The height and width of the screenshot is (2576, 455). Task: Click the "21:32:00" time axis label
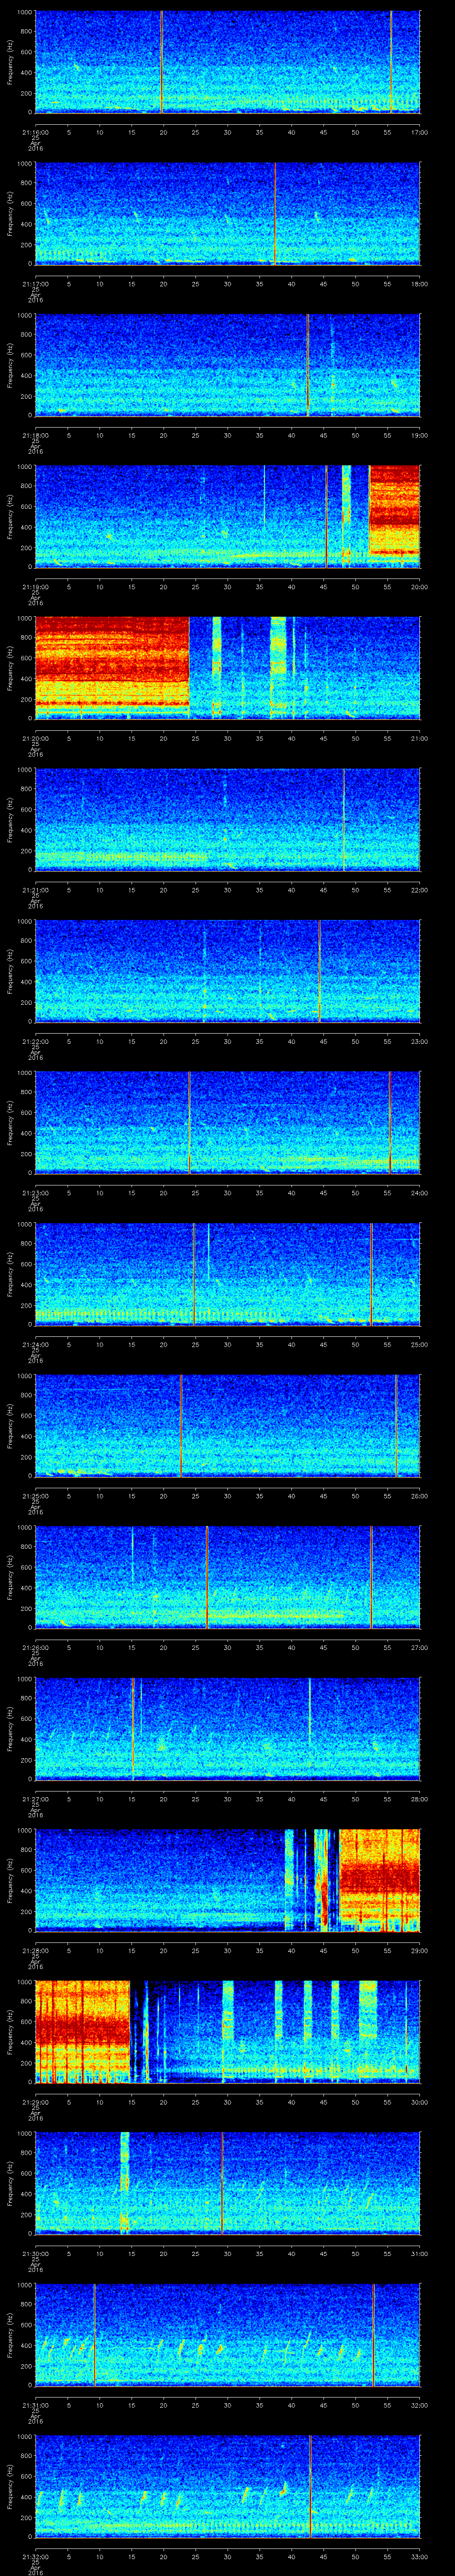(35, 2556)
